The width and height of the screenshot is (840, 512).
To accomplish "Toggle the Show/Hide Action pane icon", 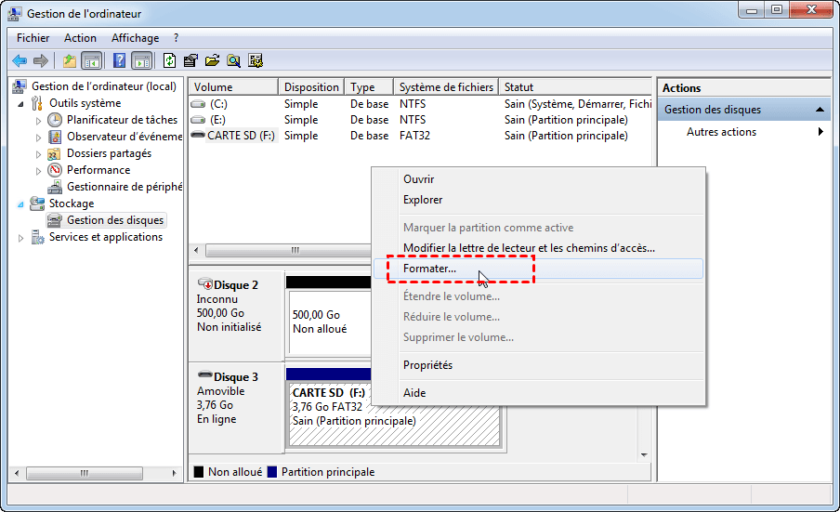I will coord(142,61).
